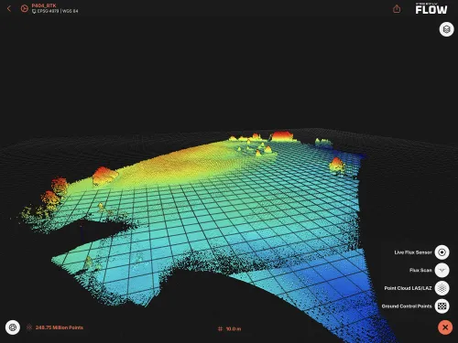Click the FLOW logo
Image resolution: width=458 pixels, height=343 pixels.
[x=431, y=9]
